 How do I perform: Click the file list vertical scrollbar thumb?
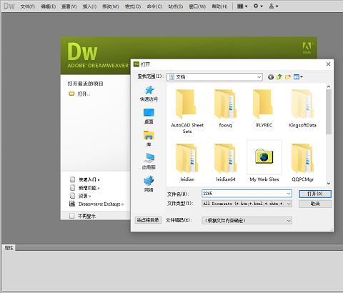[x=329, y=111]
